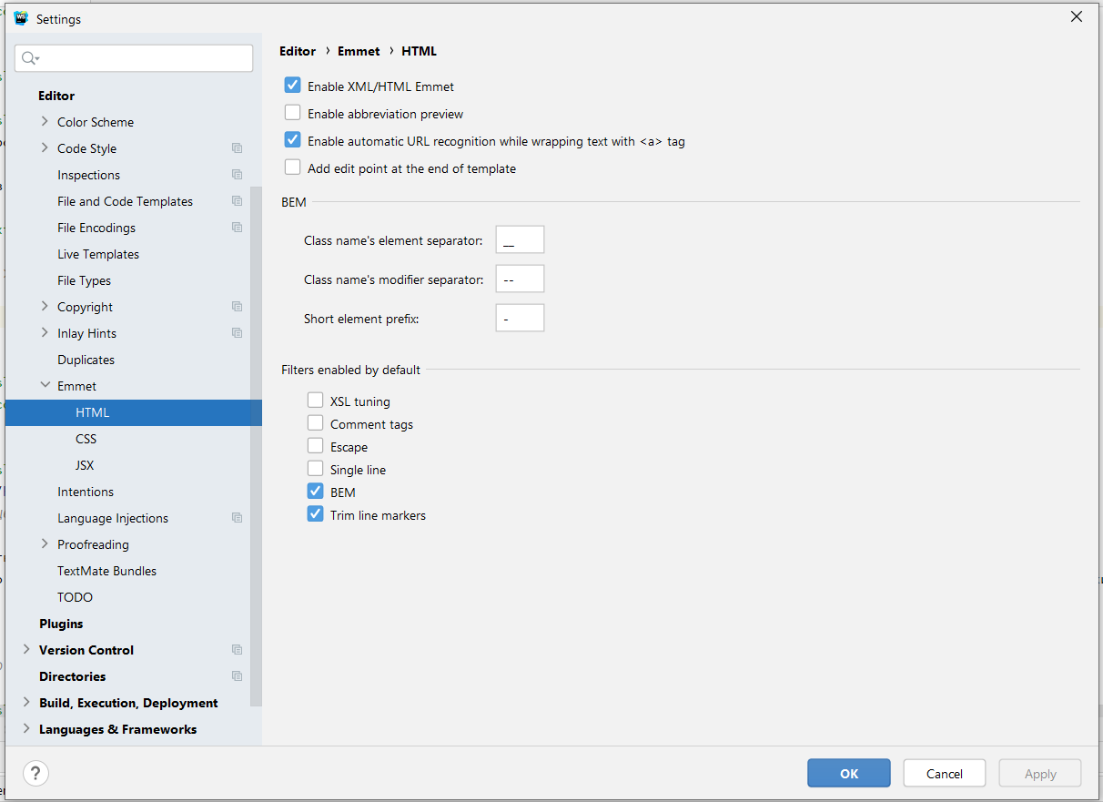Collapse the Emmet tree node
Screen dimensions: 1103x802
pos(45,385)
